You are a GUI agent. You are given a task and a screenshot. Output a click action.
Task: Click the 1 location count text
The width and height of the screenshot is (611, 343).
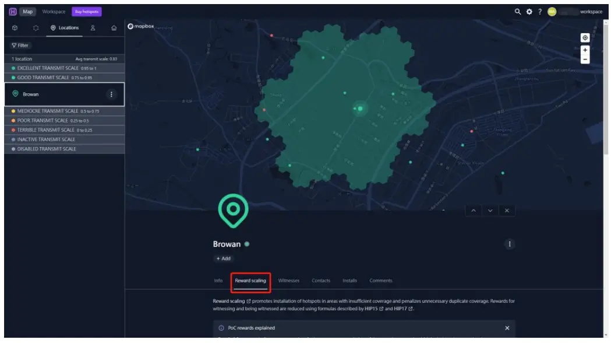[x=22, y=59]
